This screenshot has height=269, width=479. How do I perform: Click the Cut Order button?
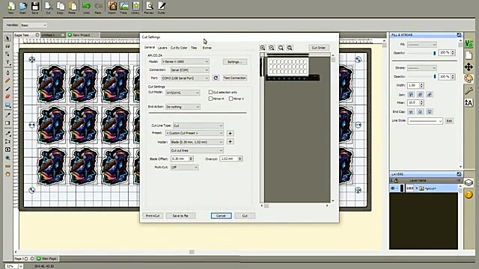tap(319, 48)
